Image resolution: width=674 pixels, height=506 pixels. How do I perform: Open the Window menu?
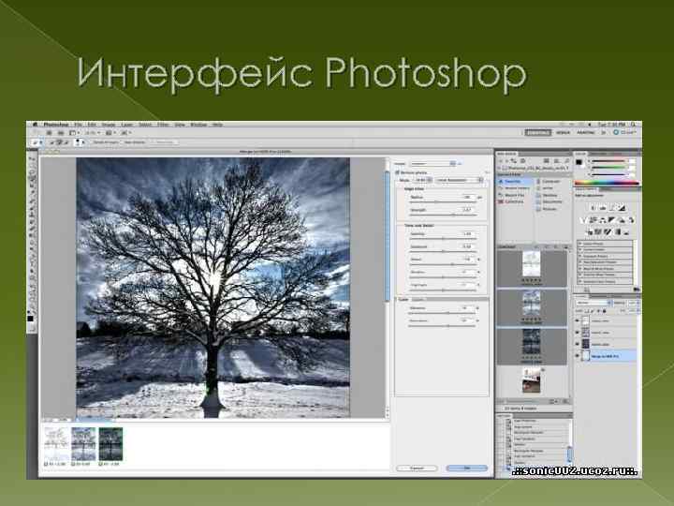pyautogui.click(x=198, y=125)
